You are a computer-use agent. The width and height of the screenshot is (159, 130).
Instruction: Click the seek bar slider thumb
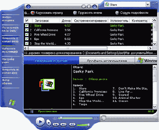61,118
